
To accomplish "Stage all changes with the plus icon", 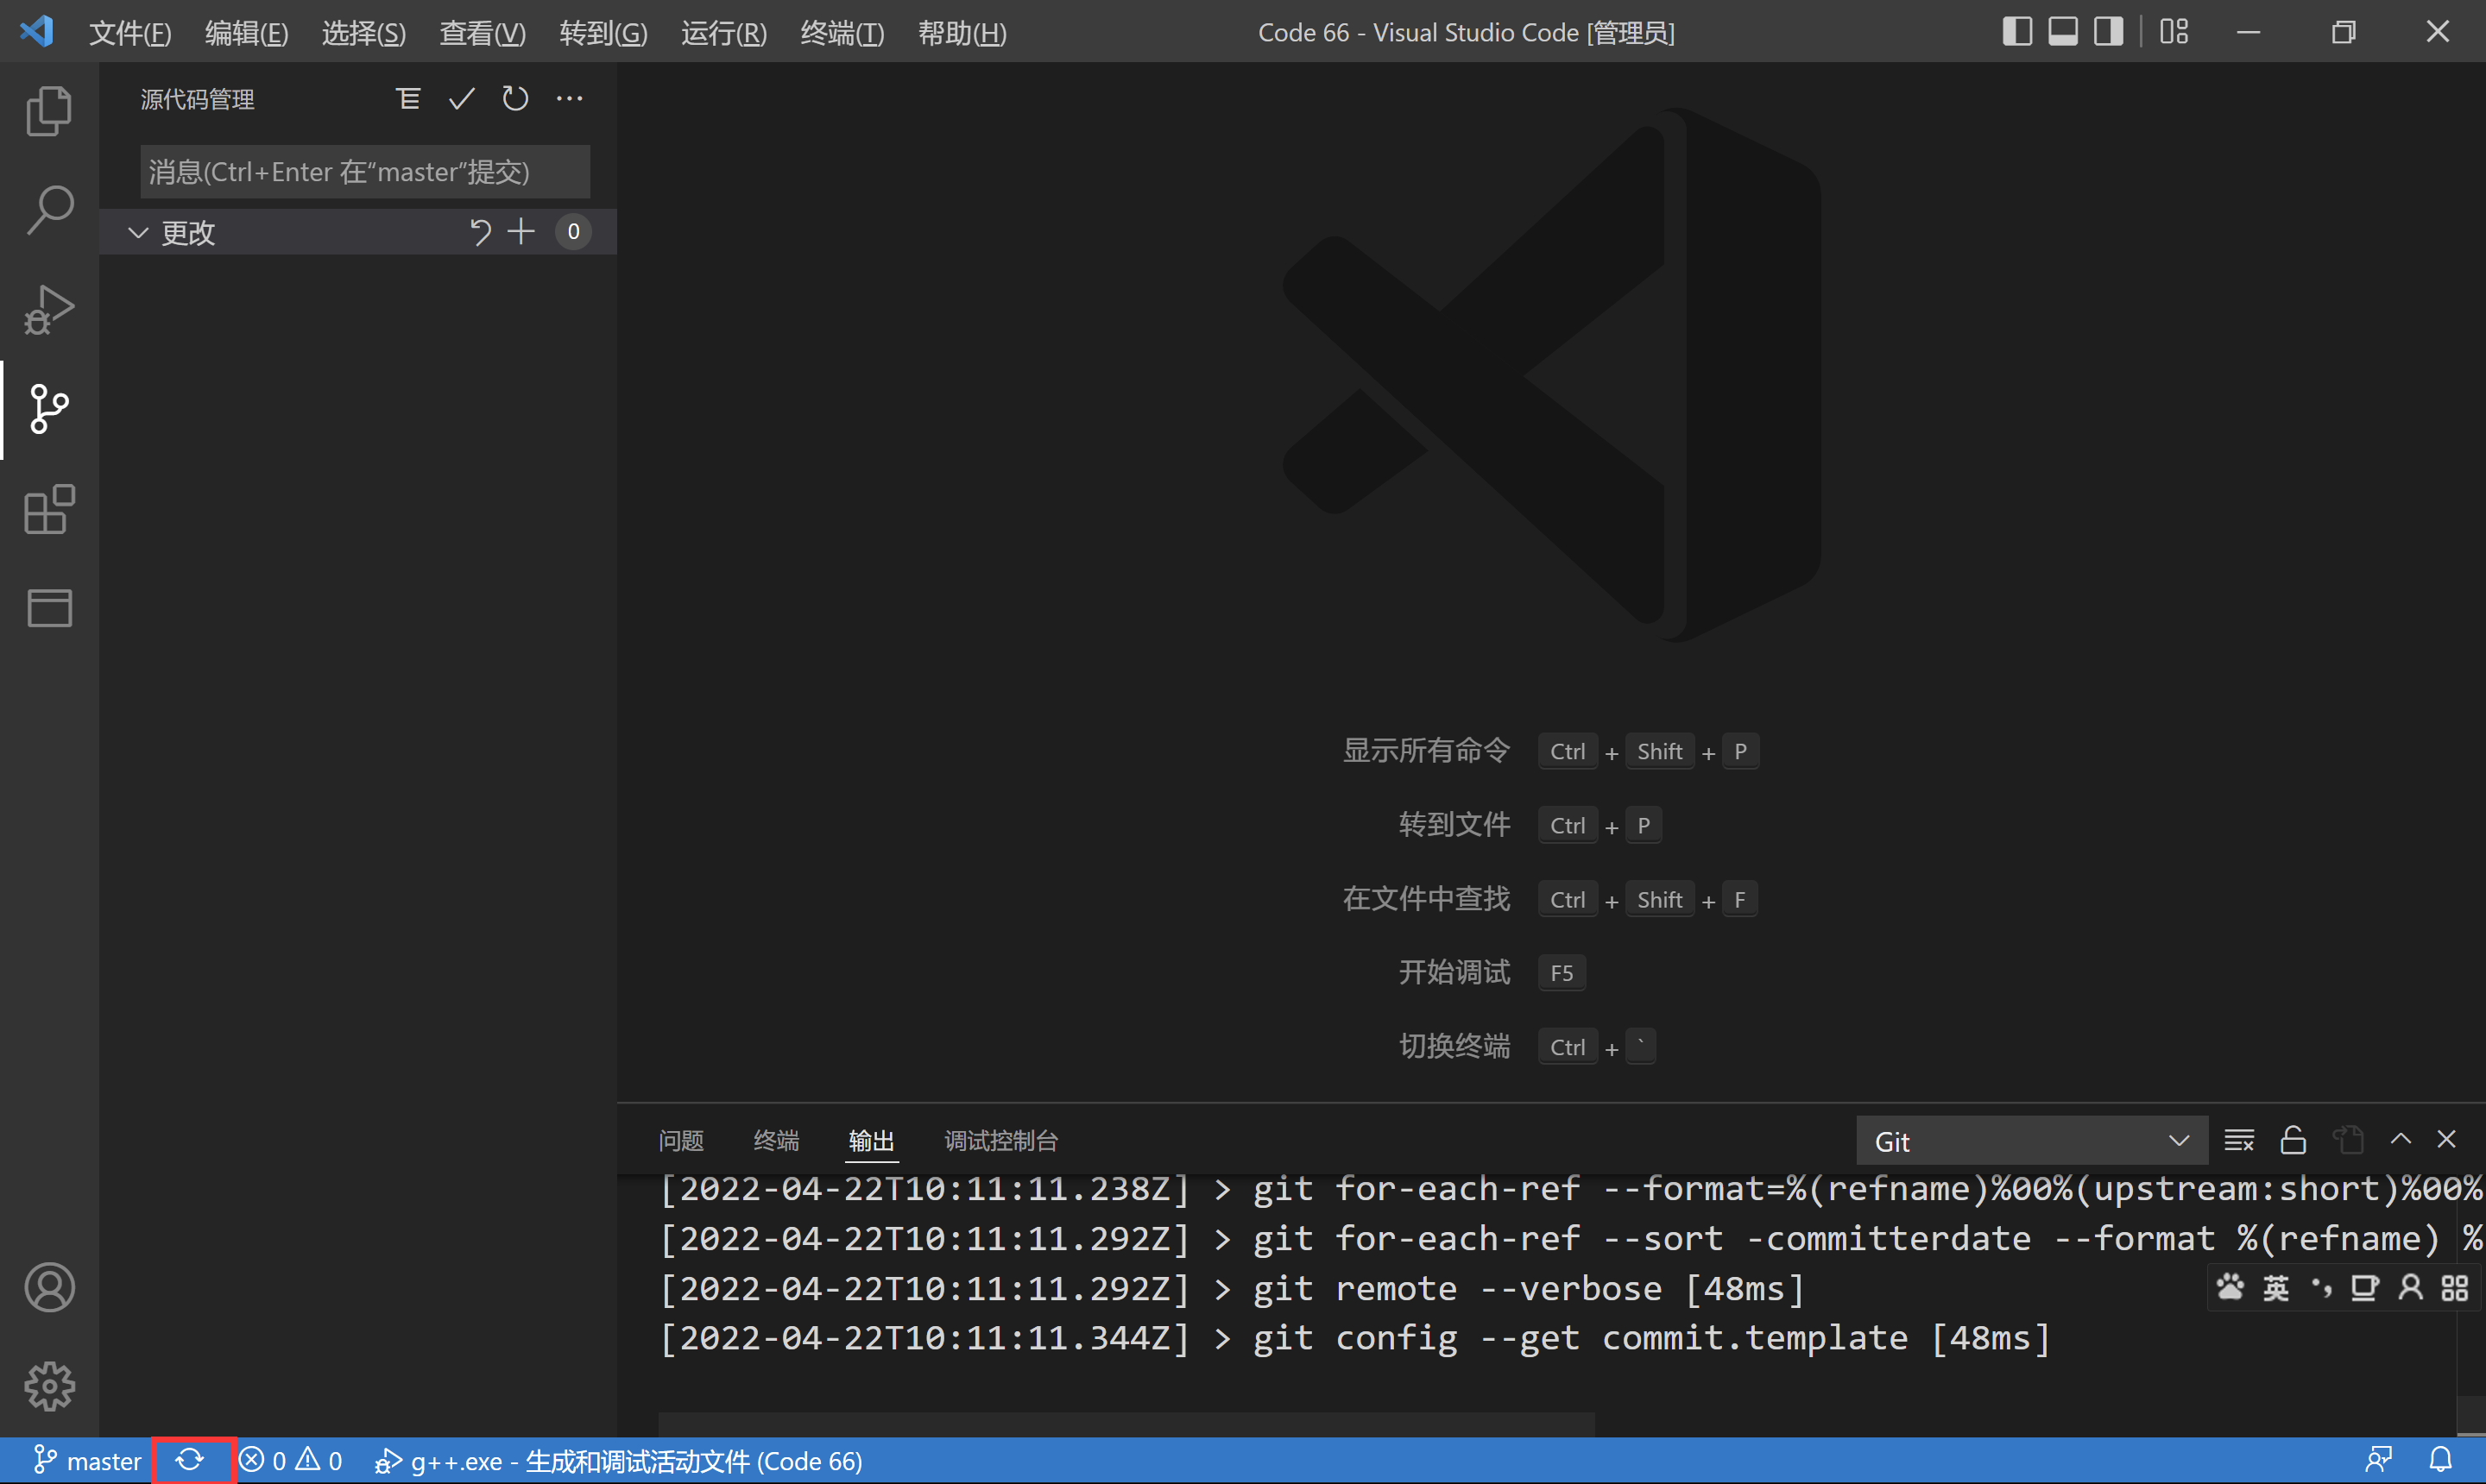I will pyautogui.click(x=521, y=232).
